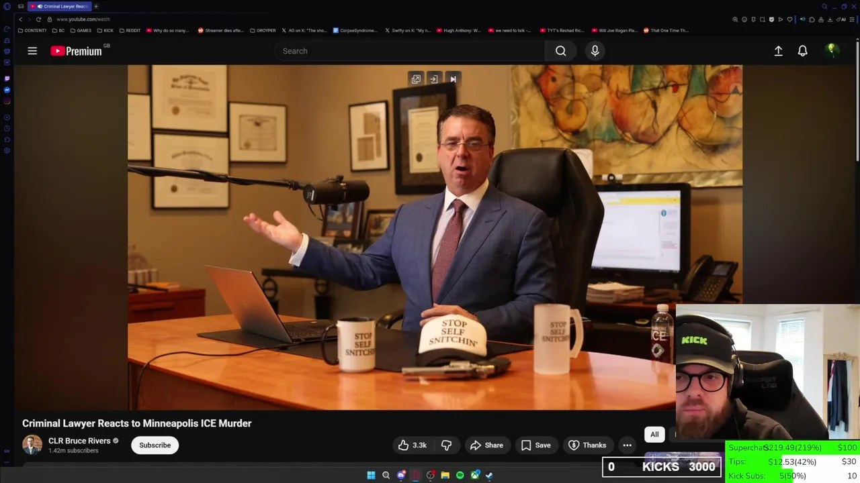Open the YouTube create/upload icon
The width and height of the screenshot is (860, 483).
(778, 51)
